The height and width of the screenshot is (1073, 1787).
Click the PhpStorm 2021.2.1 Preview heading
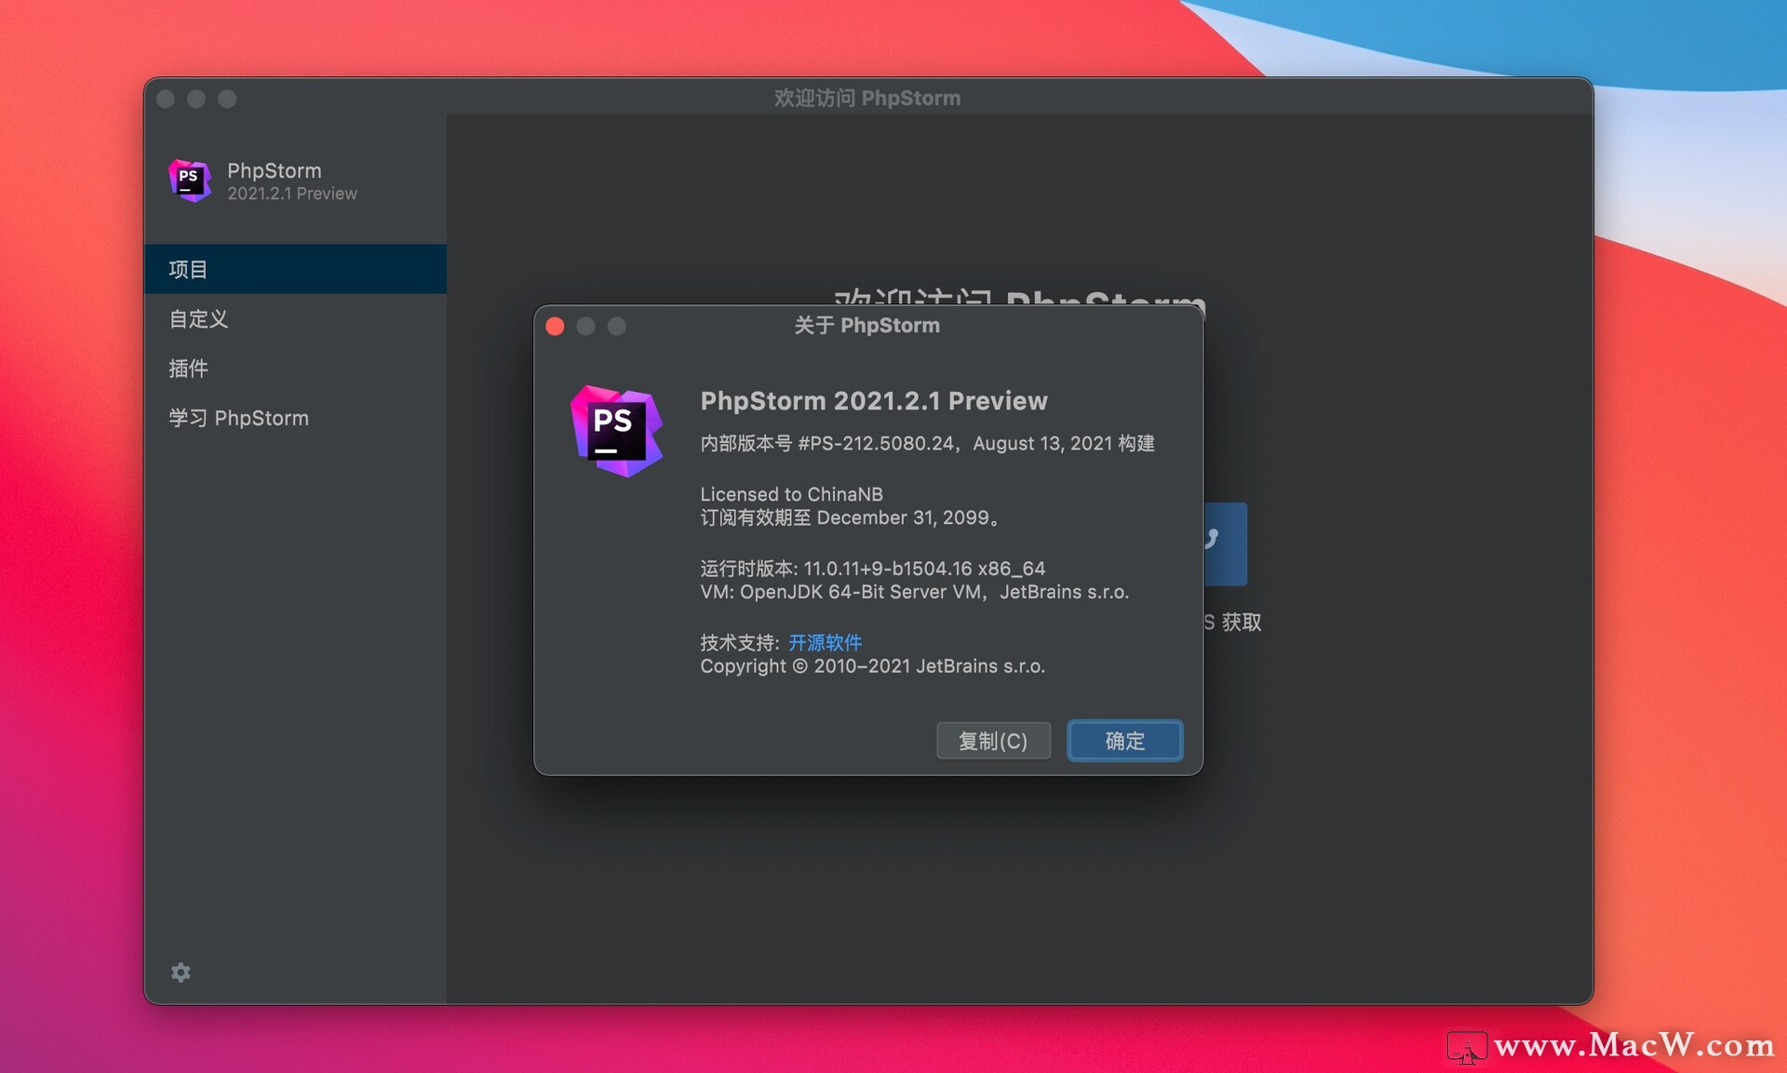(x=874, y=401)
